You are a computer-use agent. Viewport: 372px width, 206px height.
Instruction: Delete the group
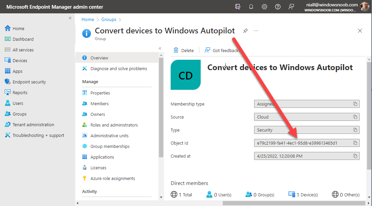184,50
